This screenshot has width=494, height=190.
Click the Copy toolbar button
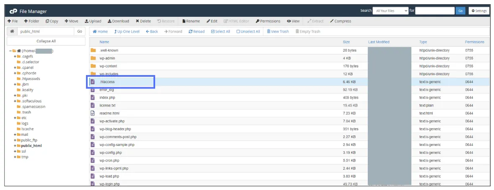pos(52,21)
